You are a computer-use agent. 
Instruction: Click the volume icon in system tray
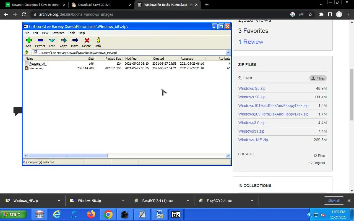point(322,215)
